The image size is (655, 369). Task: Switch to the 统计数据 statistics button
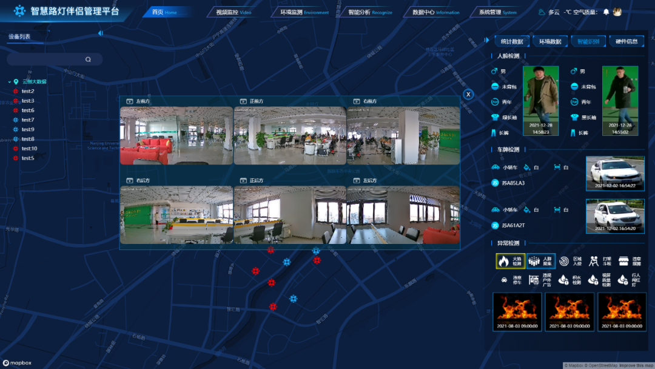tap(512, 41)
